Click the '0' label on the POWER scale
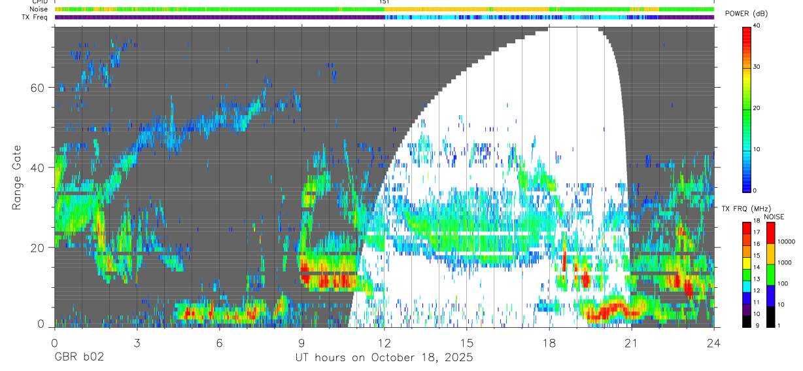 756,190
